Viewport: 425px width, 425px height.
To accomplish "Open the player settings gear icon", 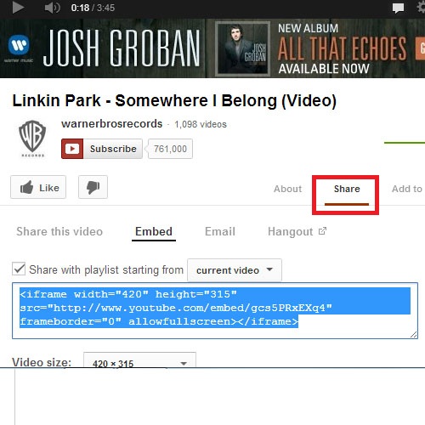I will click(x=422, y=7).
